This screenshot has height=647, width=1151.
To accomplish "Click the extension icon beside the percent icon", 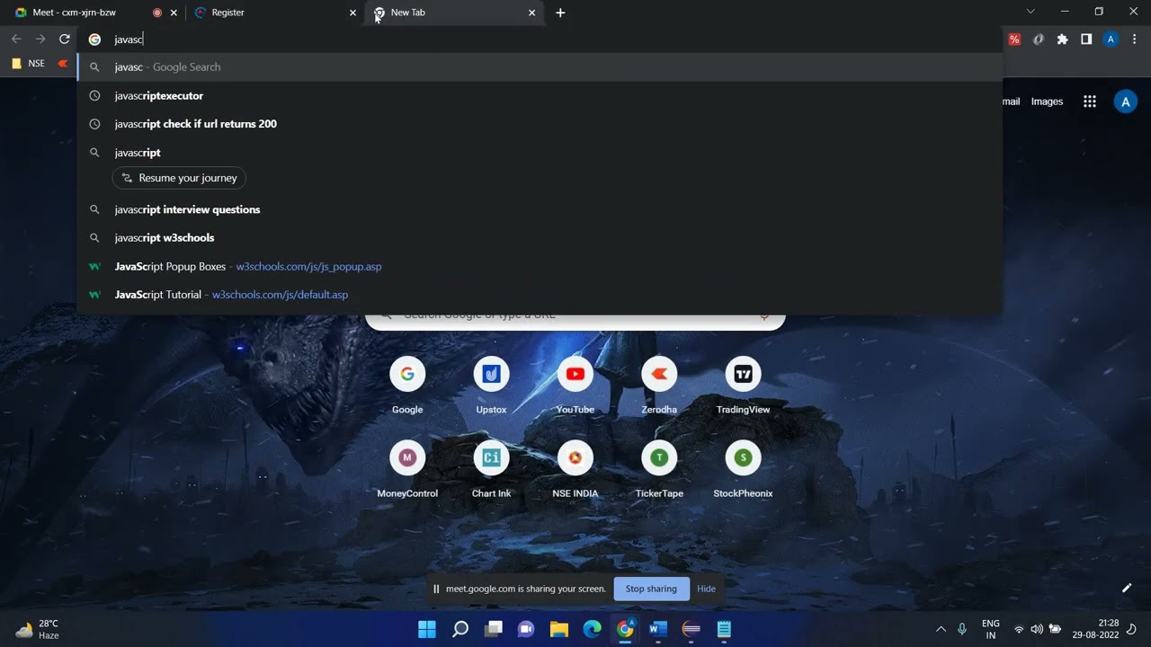I will [1039, 40].
